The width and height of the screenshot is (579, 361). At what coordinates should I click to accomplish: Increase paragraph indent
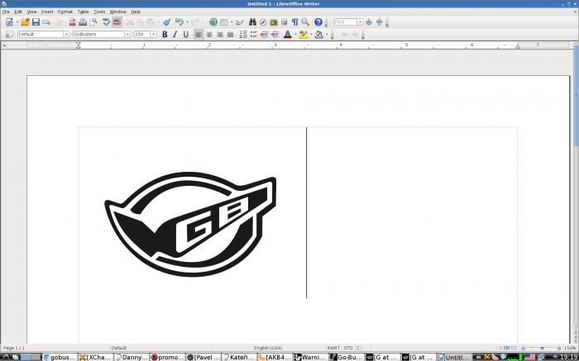[275, 35]
